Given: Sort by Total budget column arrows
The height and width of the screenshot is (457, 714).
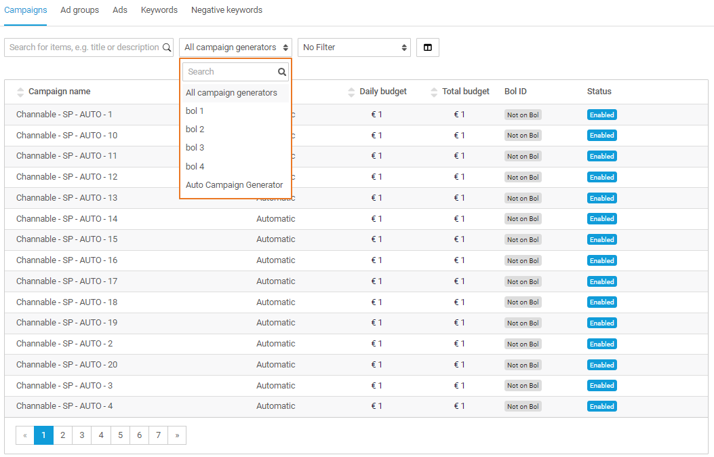Looking at the screenshot, I should 434,92.
